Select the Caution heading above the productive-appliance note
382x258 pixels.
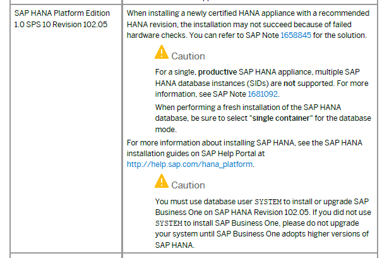tap(188, 56)
